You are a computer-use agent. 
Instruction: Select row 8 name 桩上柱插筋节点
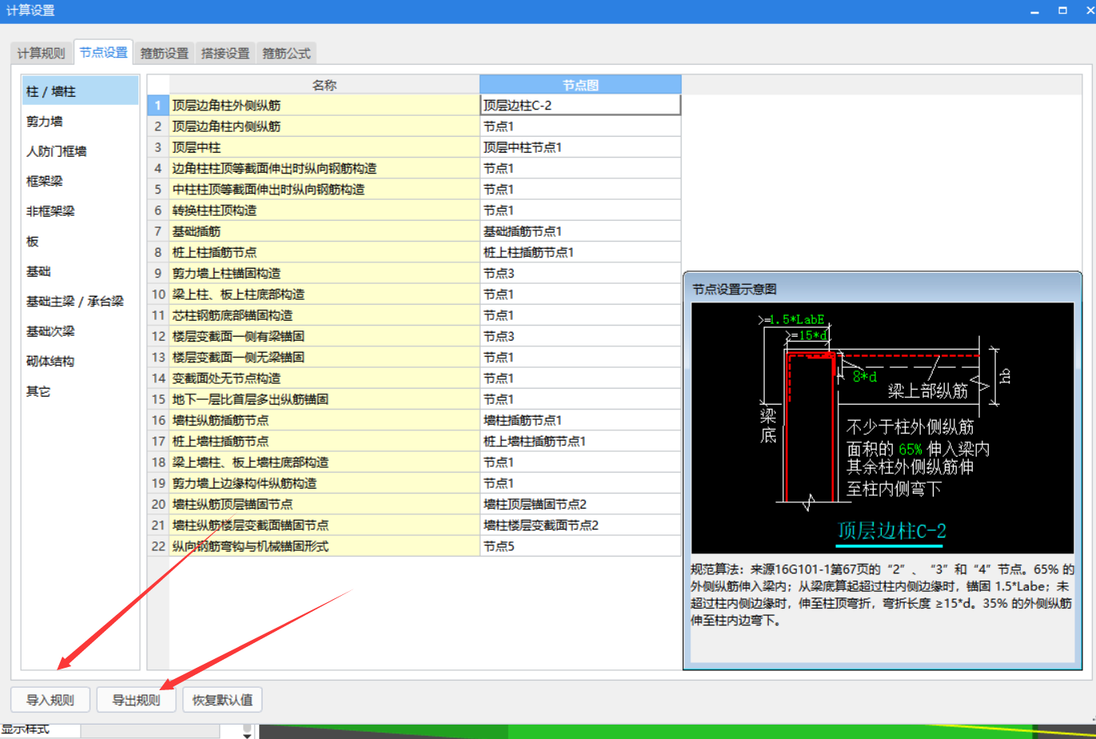point(324,252)
